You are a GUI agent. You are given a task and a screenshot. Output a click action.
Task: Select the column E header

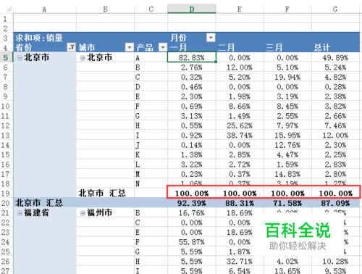coord(240,9)
